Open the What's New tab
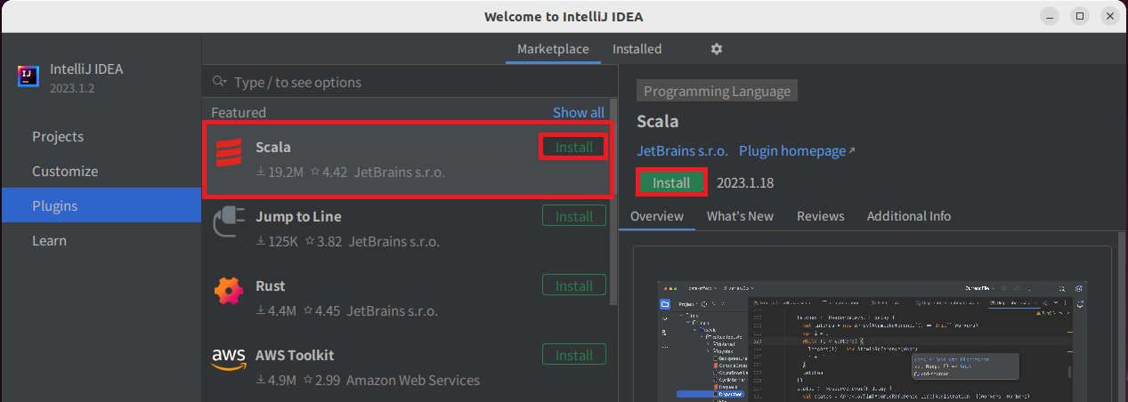The image size is (1128, 402). click(740, 216)
